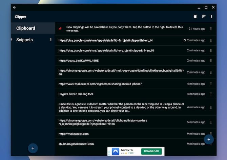Click the Download button in NordVPN ad
This screenshot has height=160, width=227.
click(151, 151)
